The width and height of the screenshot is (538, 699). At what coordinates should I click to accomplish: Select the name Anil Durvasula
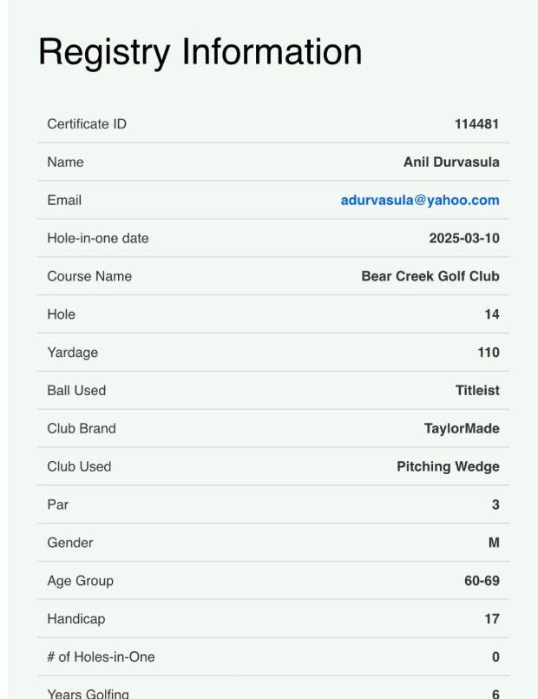point(451,162)
